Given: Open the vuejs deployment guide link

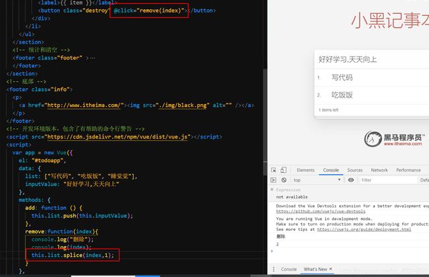Looking at the screenshot, I should 364,230.
